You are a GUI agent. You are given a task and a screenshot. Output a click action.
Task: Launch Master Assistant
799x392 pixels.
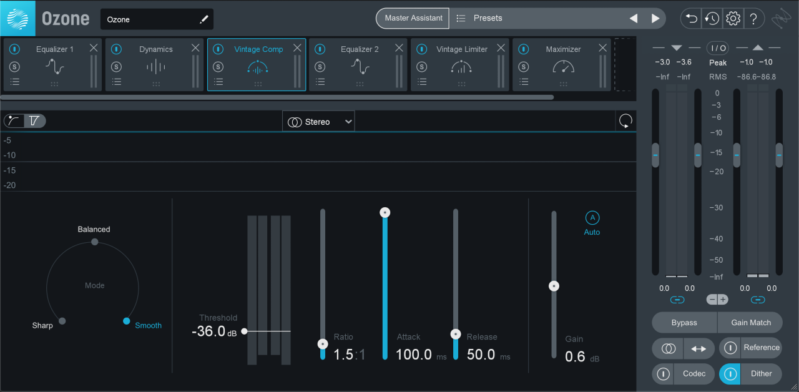(x=413, y=19)
